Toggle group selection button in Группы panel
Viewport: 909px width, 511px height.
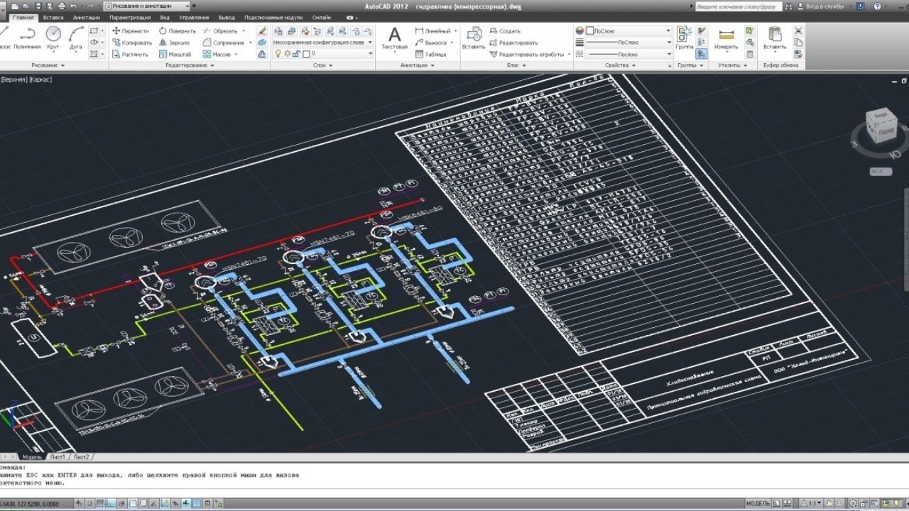(x=702, y=54)
